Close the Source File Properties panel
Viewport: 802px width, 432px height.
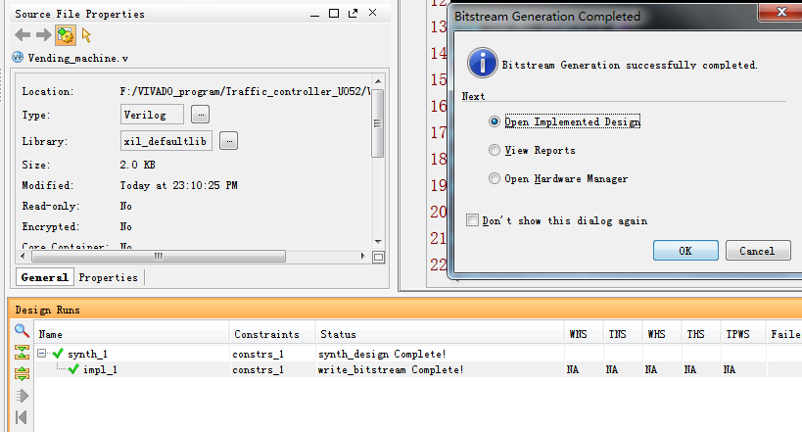coord(372,13)
